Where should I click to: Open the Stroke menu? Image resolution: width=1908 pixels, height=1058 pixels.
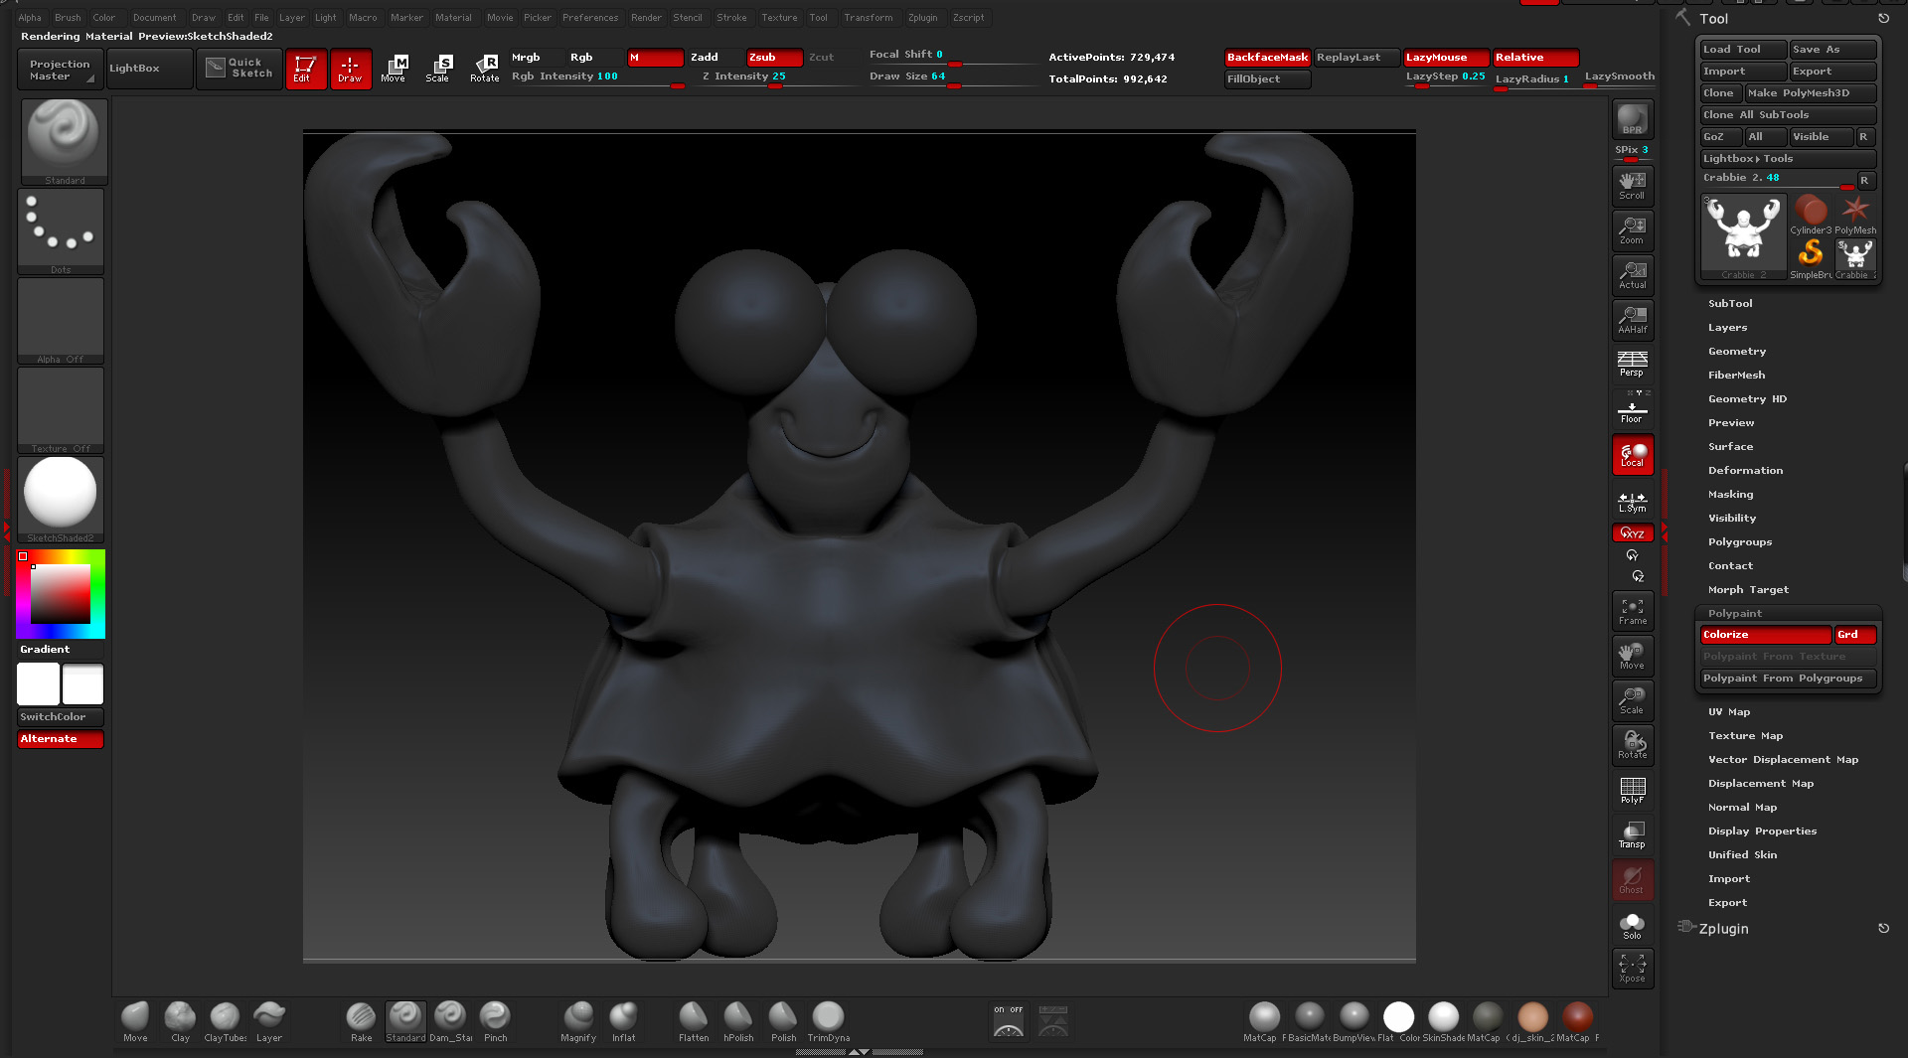731,18
